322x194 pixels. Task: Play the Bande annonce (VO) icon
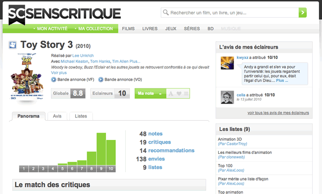coord(101,80)
